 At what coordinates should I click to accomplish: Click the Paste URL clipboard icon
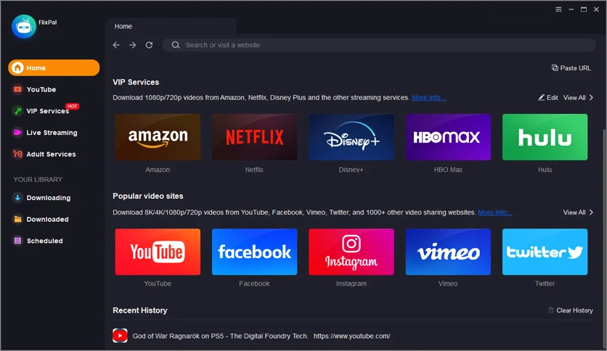click(554, 67)
